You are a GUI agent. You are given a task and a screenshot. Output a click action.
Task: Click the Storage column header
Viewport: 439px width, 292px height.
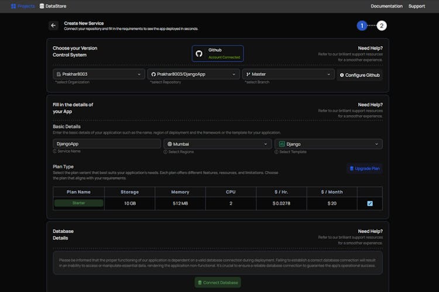pos(129,192)
